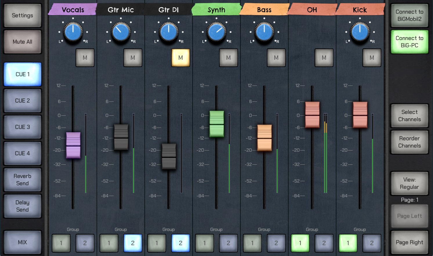Mute the Vocals channel
The height and width of the screenshot is (256, 433).
pos(85,58)
